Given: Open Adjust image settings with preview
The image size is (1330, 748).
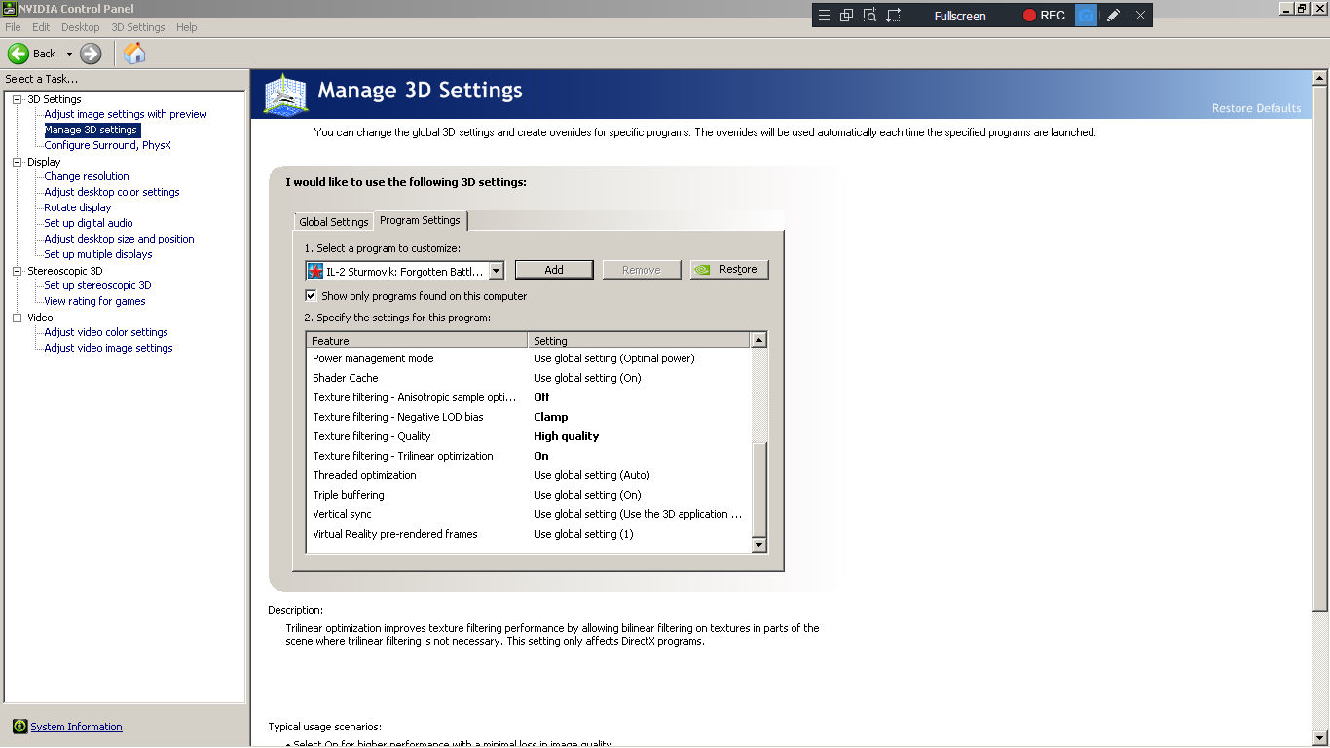Looking at the screenshot, I should tap(126, 114).
